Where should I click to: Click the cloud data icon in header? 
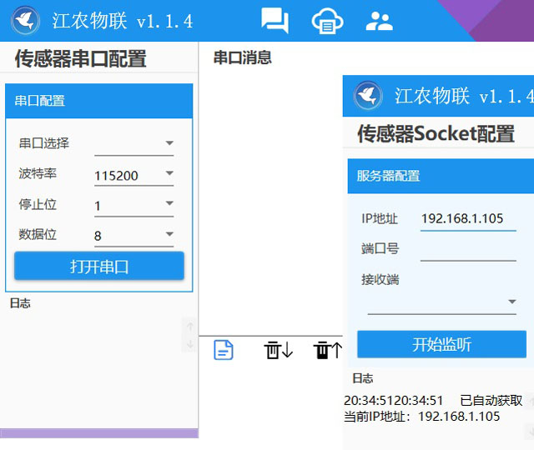coord(327,21)
